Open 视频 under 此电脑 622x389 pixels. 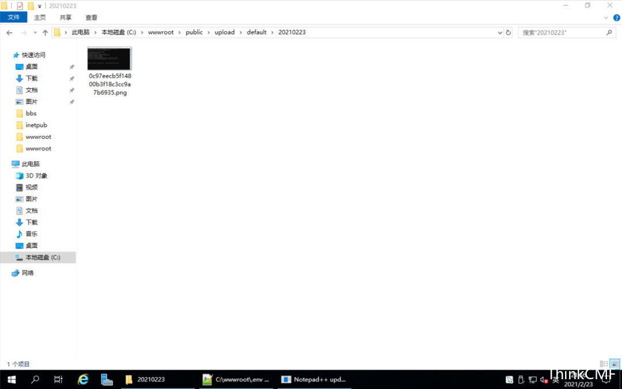32,187
